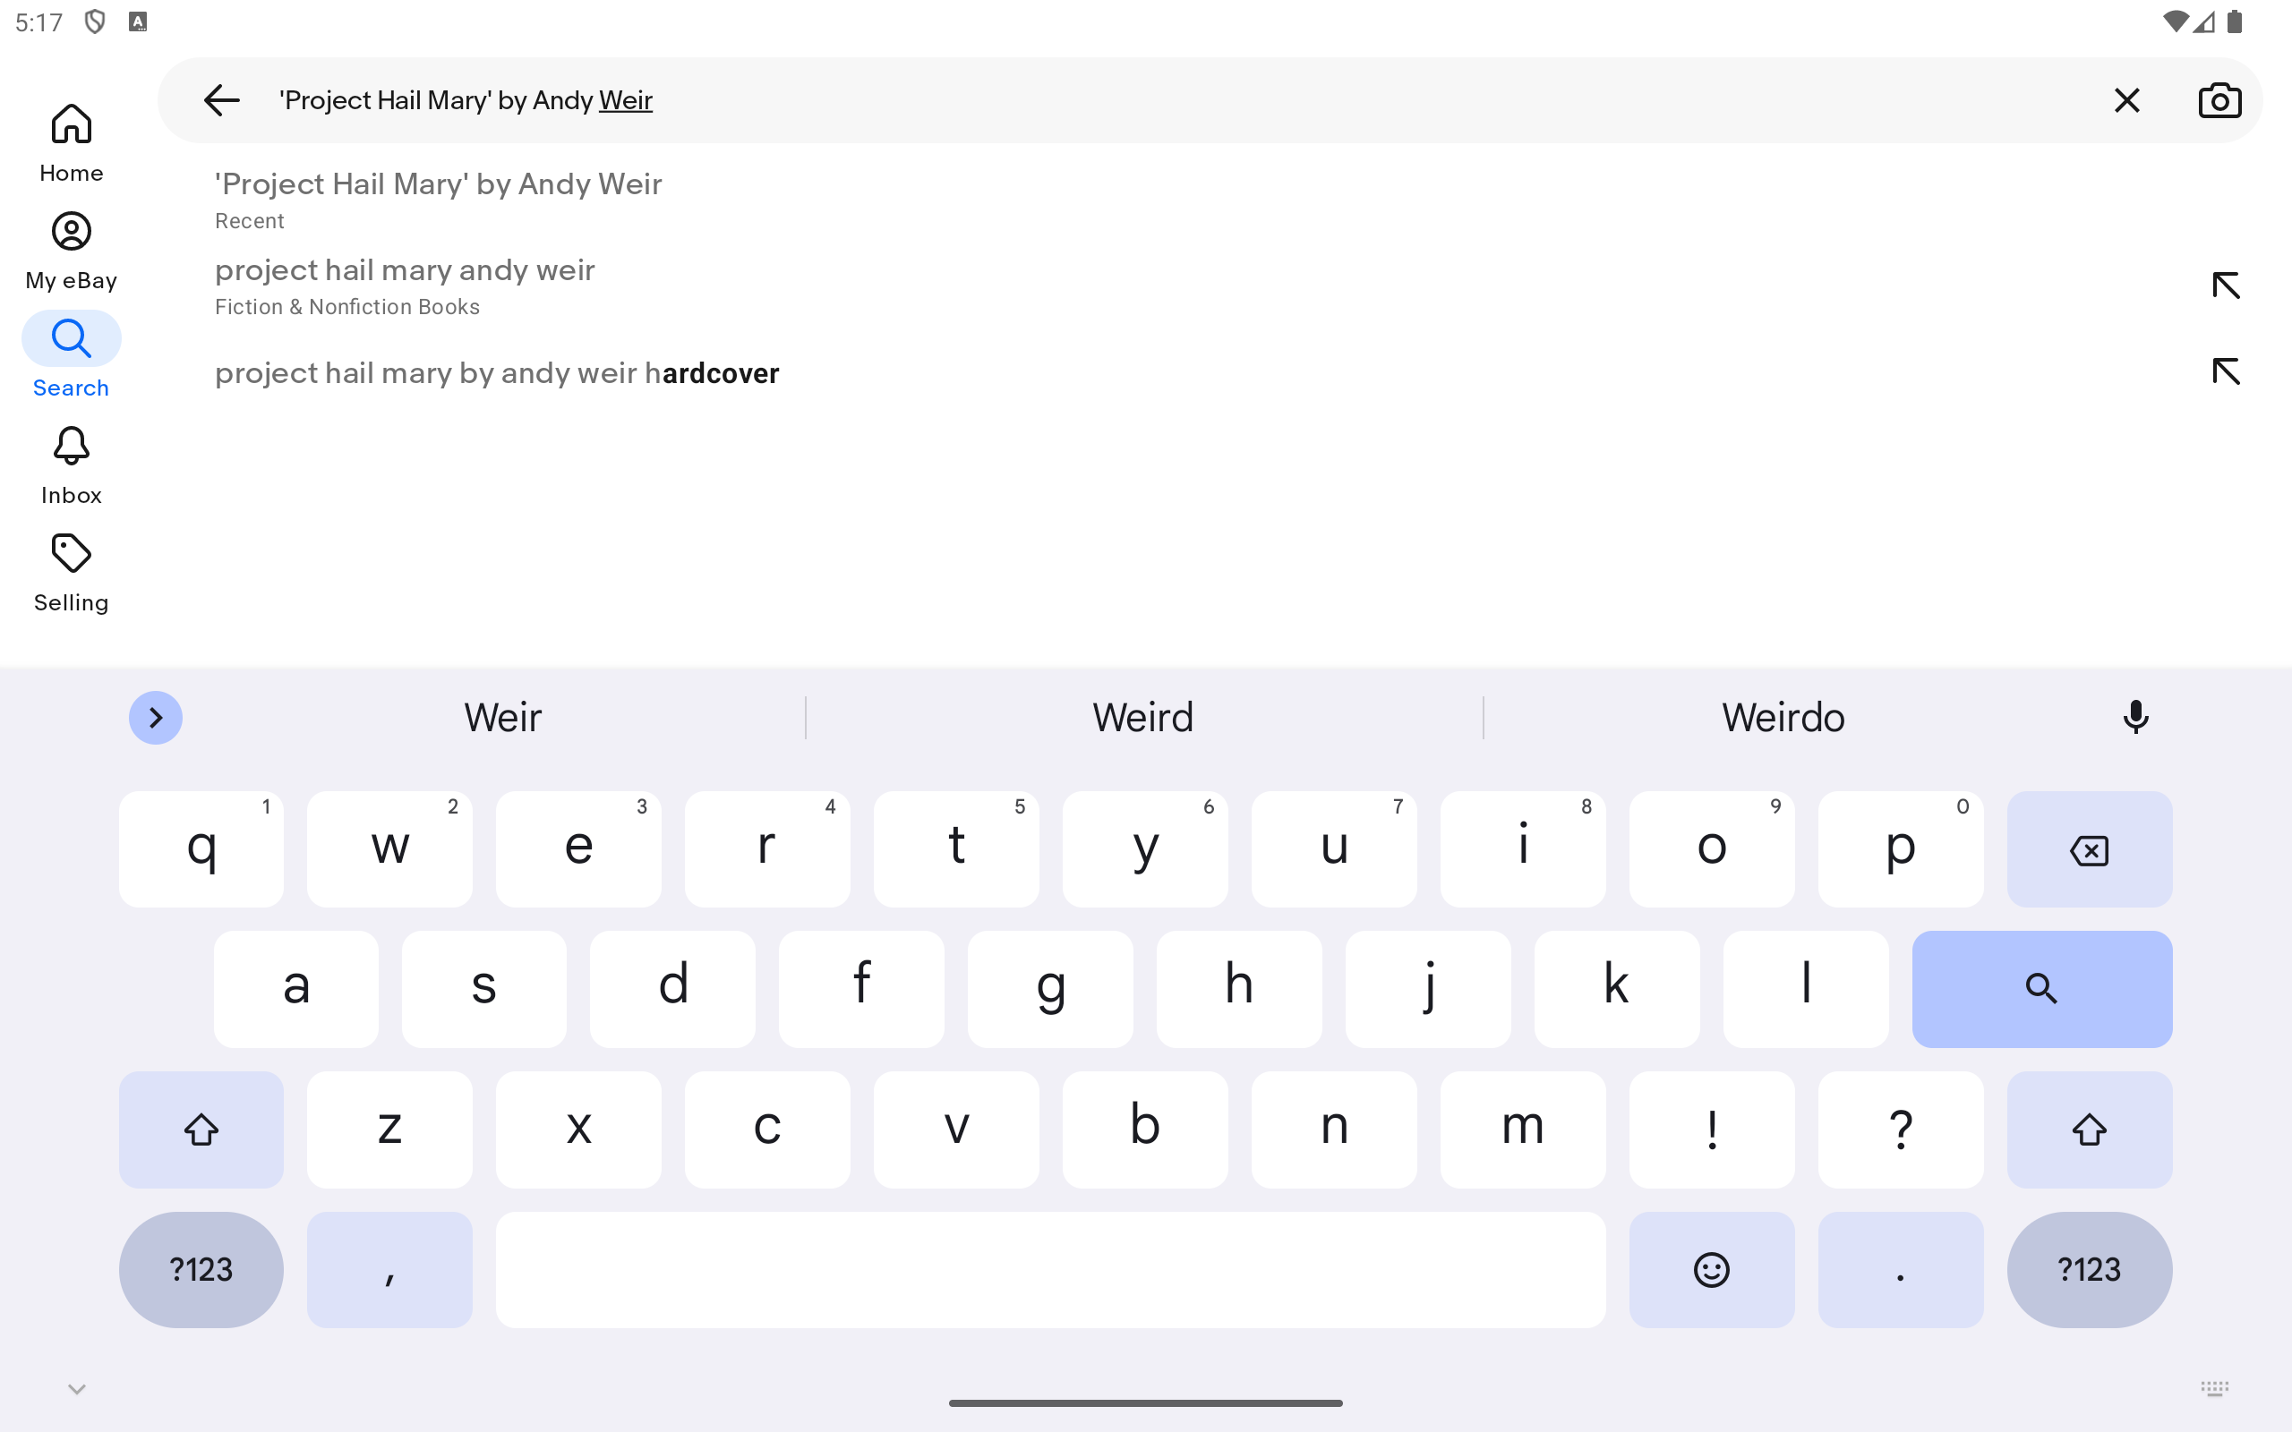Tap the u key
2292x1432 pixels.
[x=1335, y=849]
